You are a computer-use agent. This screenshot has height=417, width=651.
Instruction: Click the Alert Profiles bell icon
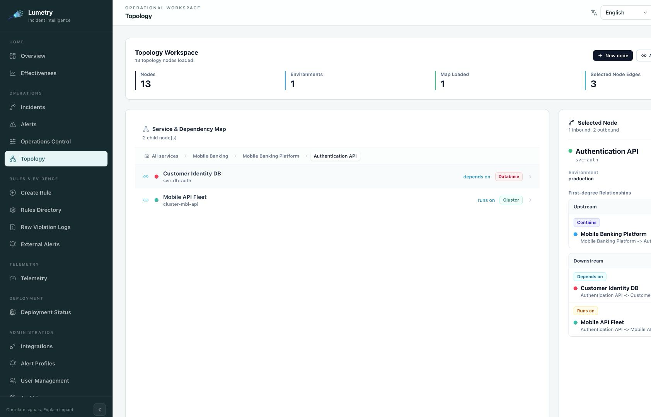(x=13, y=364)
